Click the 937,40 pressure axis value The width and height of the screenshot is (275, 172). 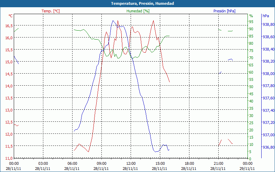coord(268,110)
